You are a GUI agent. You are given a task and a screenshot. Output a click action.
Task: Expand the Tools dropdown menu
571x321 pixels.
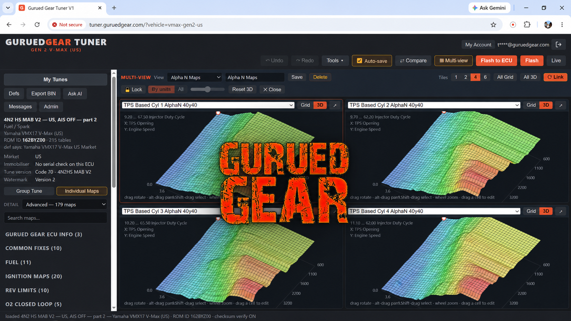[x=335, y=61]
